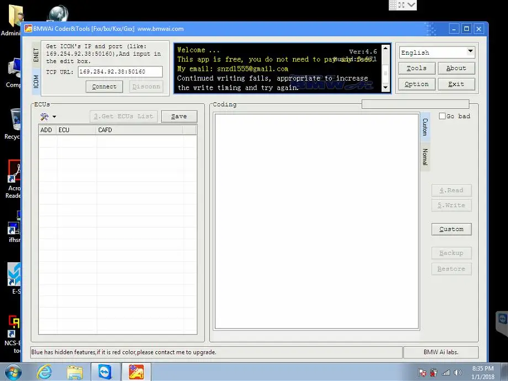
Task: Open Windows Start menu orb
Action: pos(13,372)
